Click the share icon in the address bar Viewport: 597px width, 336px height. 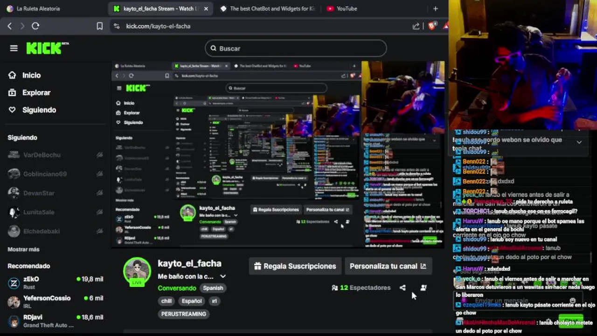pos(416,26)
